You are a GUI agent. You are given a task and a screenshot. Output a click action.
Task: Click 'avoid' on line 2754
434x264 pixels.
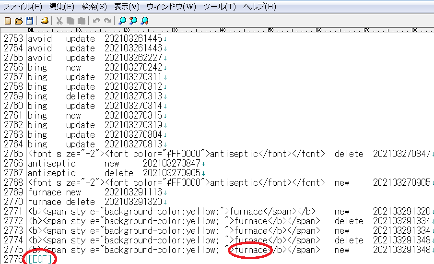40,48
